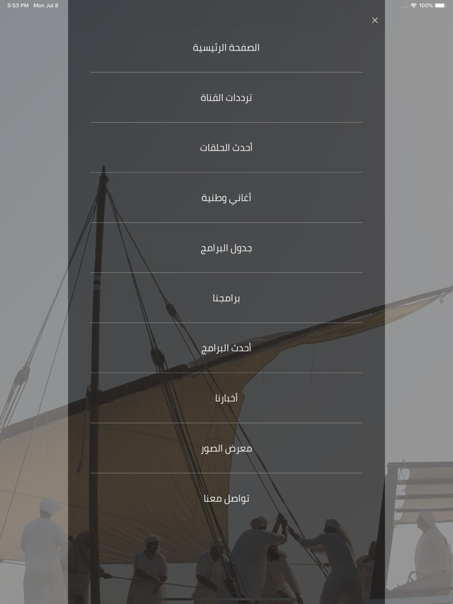Click the 100% battery percentage text
The width and height of the screenshot is (453, 604).
[x=426, y=5]
